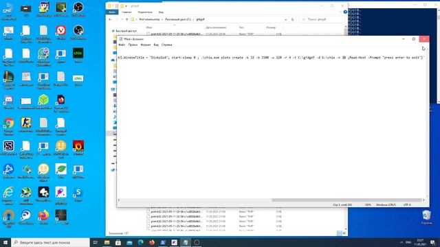
Task: Expand the Explorer ribbon chevron
Action: (340, 12)
